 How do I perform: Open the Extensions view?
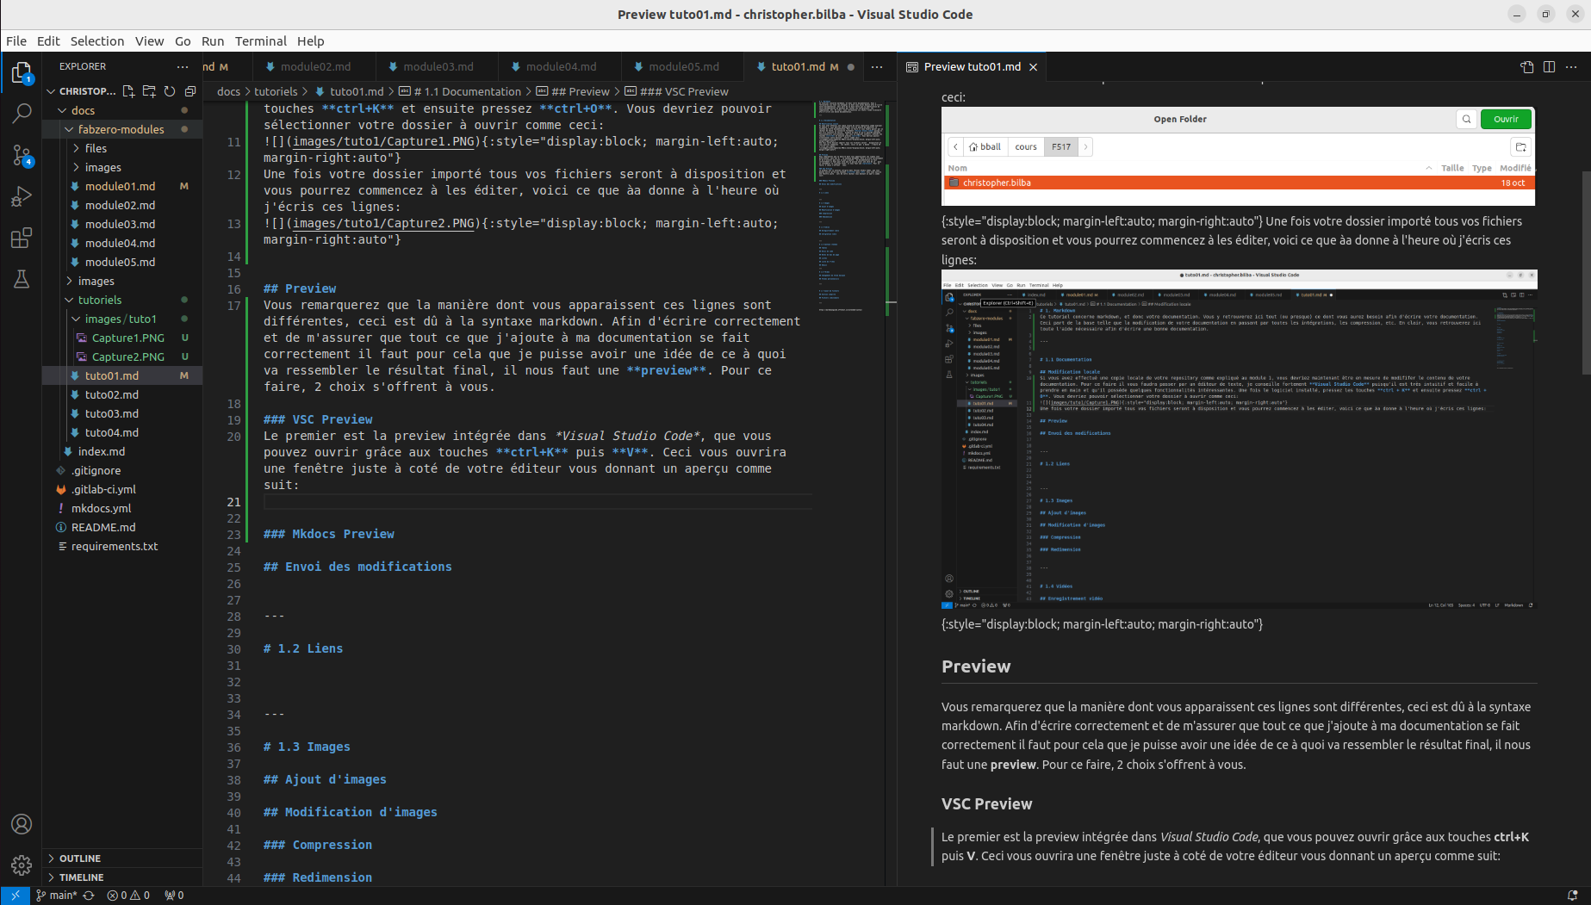pos(22,238)
